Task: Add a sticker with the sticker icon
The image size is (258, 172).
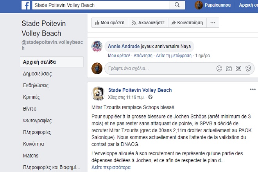Action: coord(248,68)
